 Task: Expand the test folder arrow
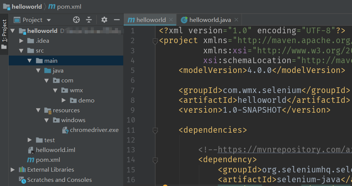point(29,140)
